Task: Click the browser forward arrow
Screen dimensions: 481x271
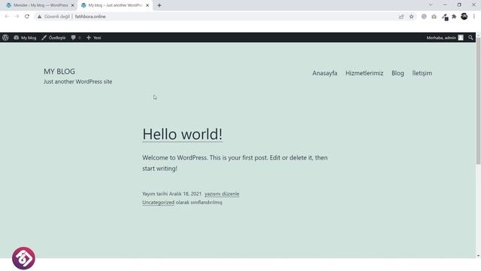Action: click(17, 17)
